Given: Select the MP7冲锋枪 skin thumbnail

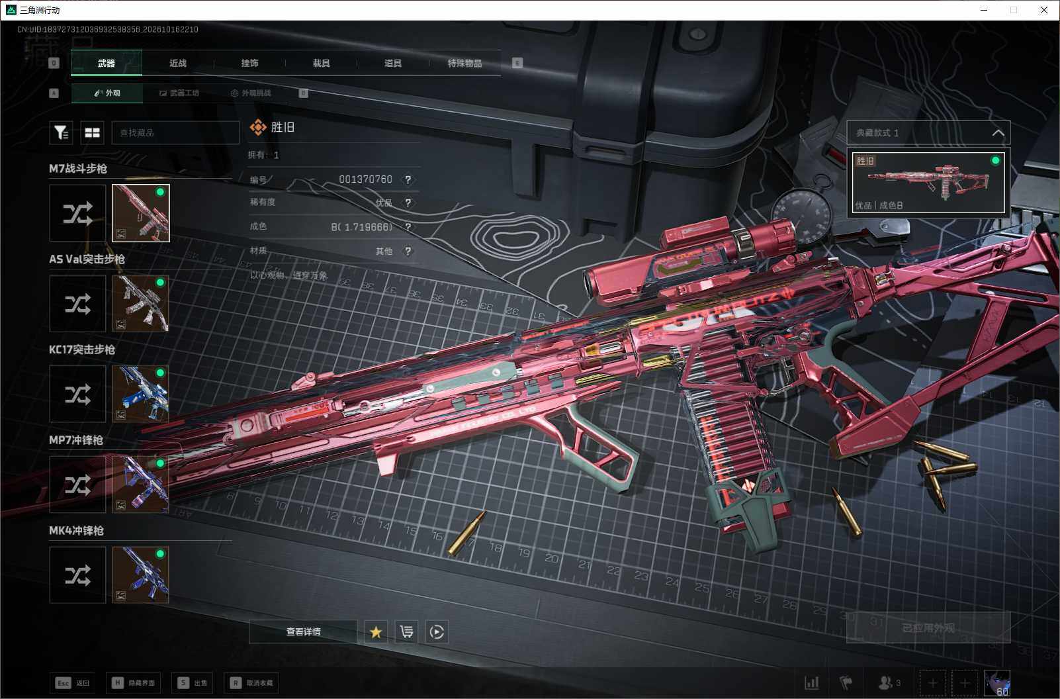Looking at the screenshot, I should point(141,485).
